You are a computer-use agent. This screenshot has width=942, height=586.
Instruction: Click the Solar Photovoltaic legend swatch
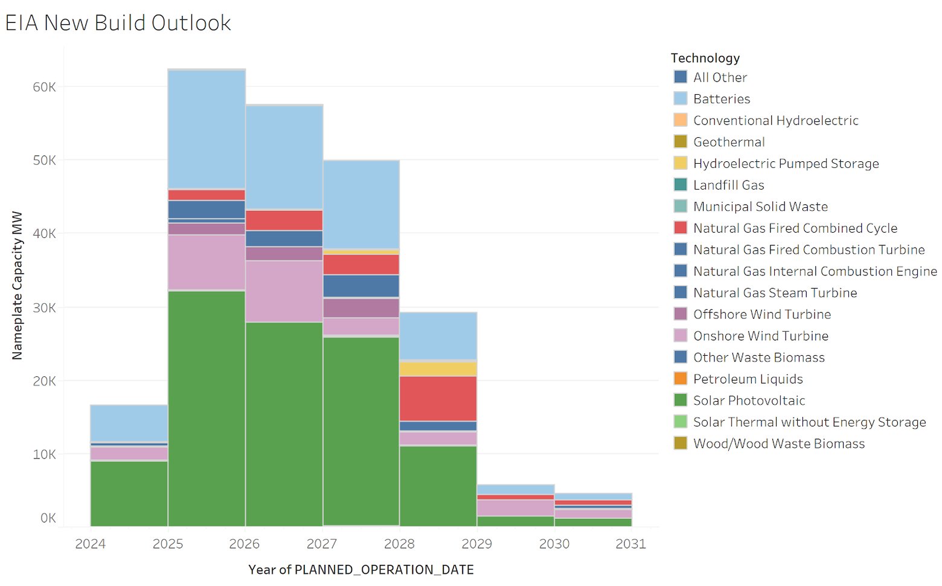[680, 400]
